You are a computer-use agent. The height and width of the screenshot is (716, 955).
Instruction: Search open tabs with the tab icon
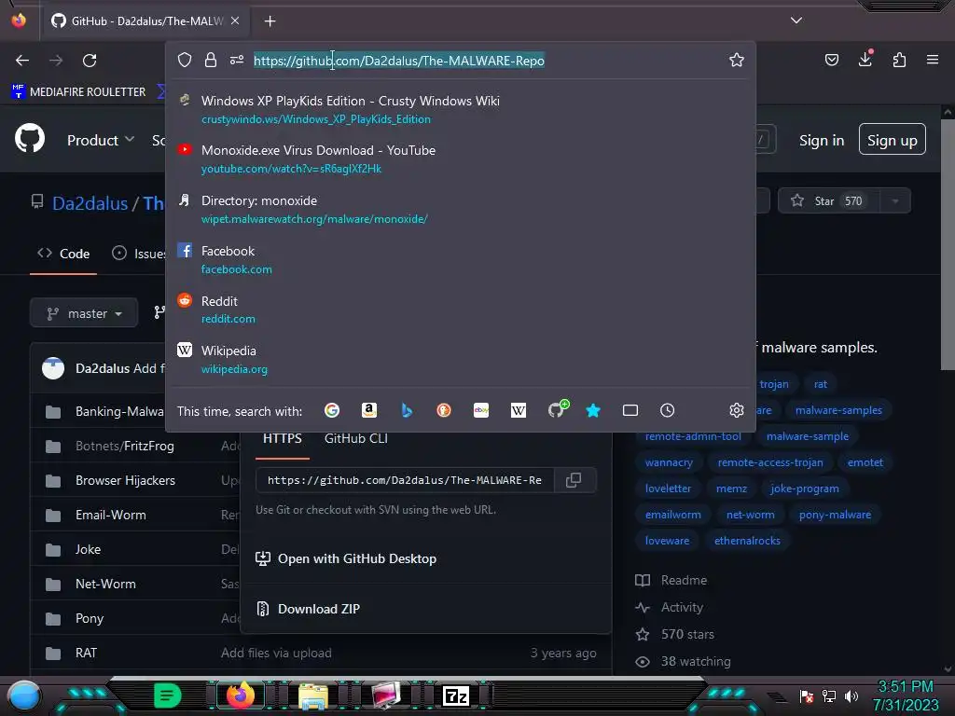point(630,410)
